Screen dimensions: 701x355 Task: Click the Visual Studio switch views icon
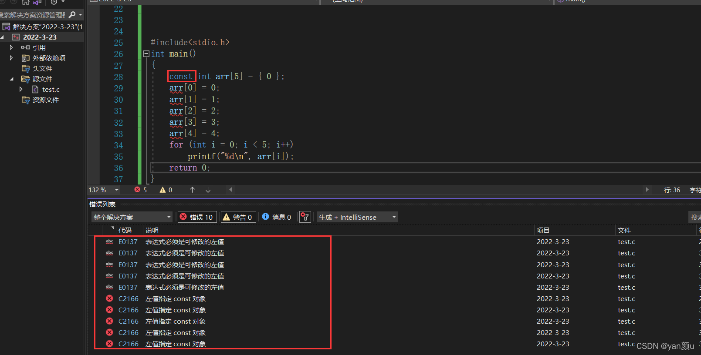pyautogui.click(x=37, y=2)
